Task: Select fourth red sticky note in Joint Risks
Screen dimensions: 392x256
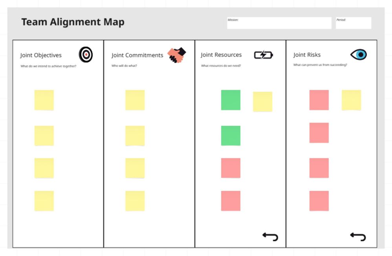Action: pos(319,201)
